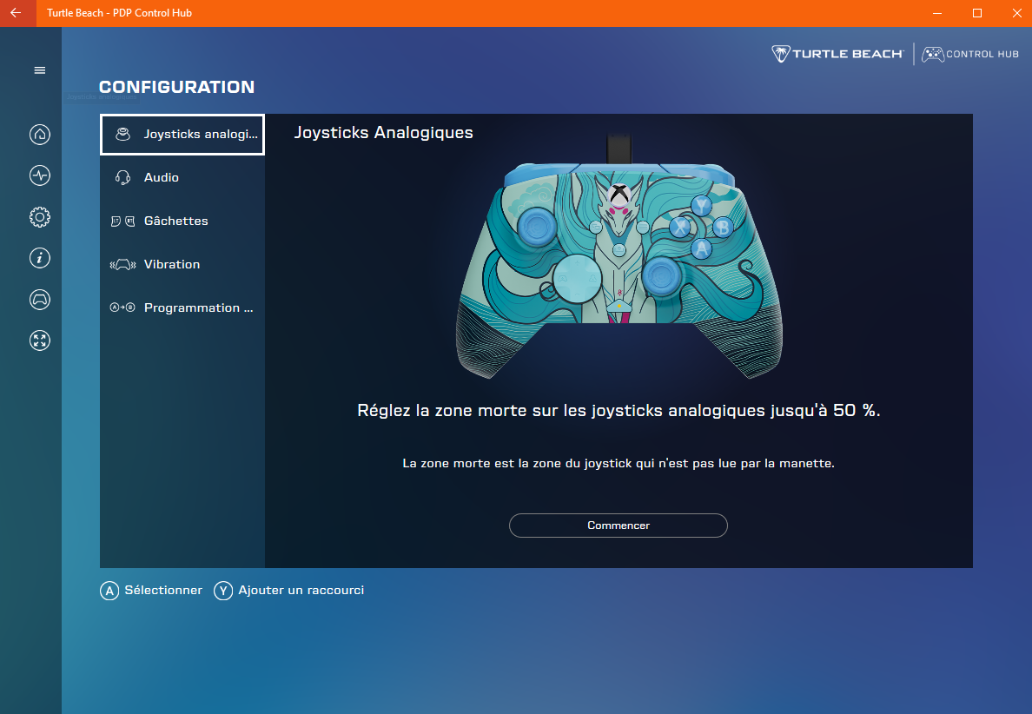Viewport: 1032px width, 714px height.
Task: Open the info sidebar icon
Action: (x=39, y=258)
